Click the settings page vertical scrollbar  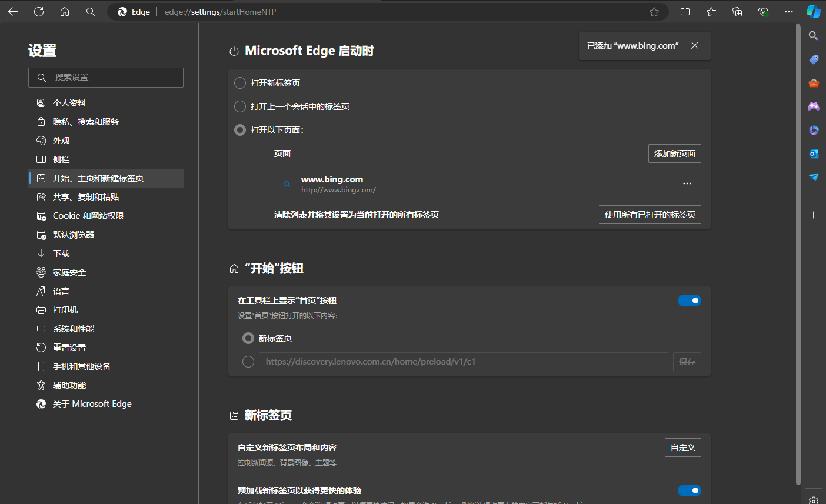pyautogui.click(x=798, y=254)
